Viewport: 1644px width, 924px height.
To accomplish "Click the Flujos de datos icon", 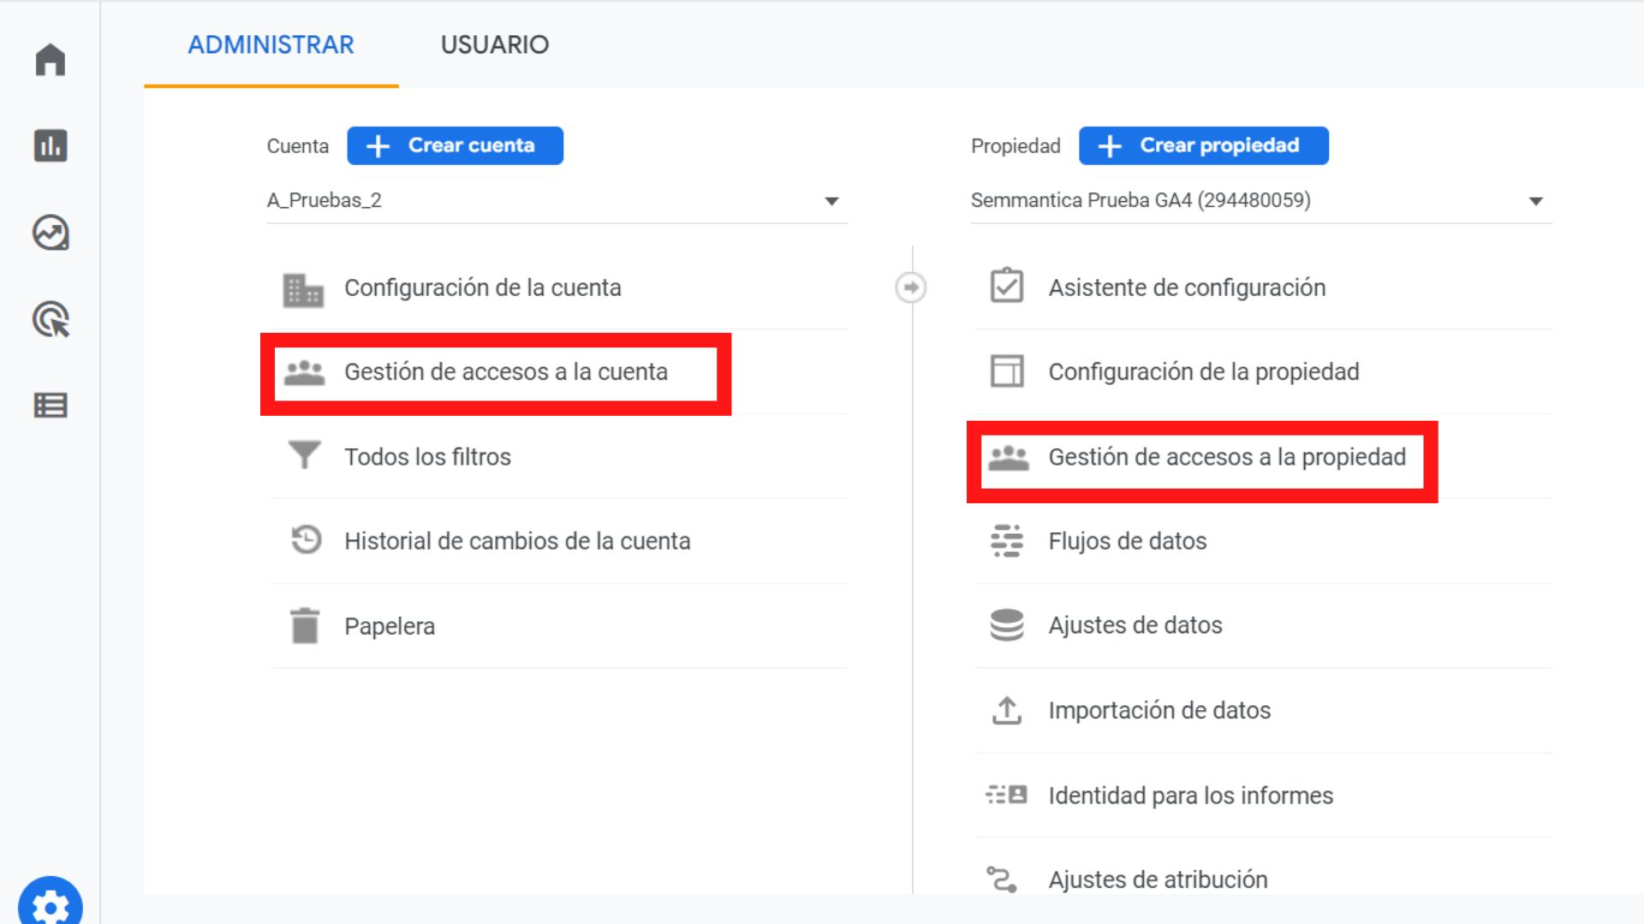I will [1007, 541].
